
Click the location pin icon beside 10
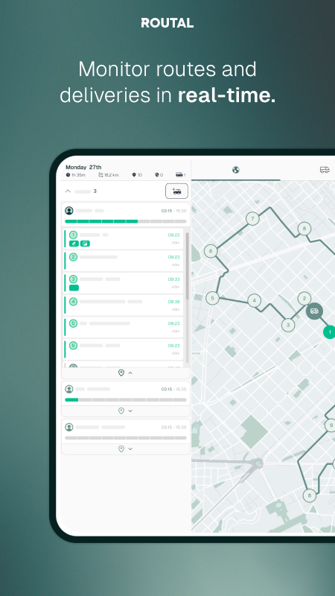[x=134, y=175]
